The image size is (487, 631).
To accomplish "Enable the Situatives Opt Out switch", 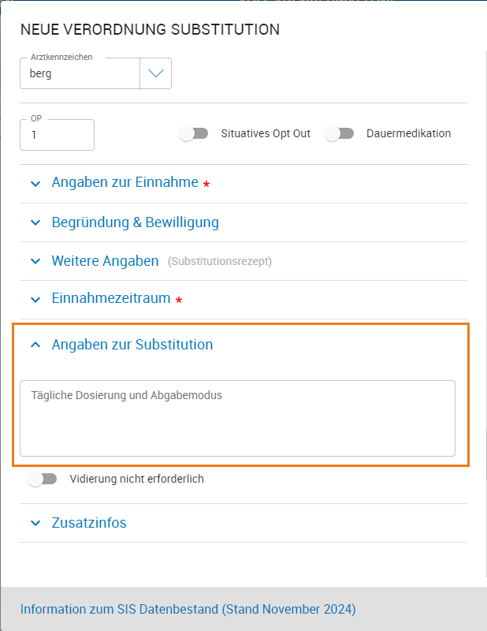I will click(x=194, y=133).
